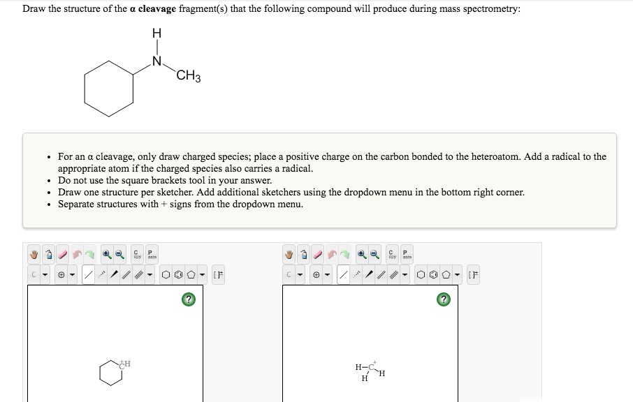Click the Paste button in the right sketcher
This screenshot has width=633, height=402.
[406, 254]
